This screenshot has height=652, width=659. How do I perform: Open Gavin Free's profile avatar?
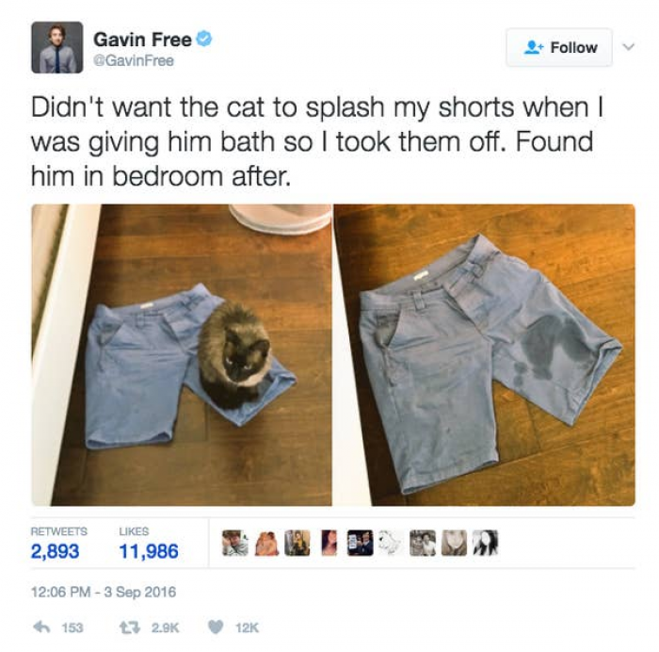click(56, 47)
